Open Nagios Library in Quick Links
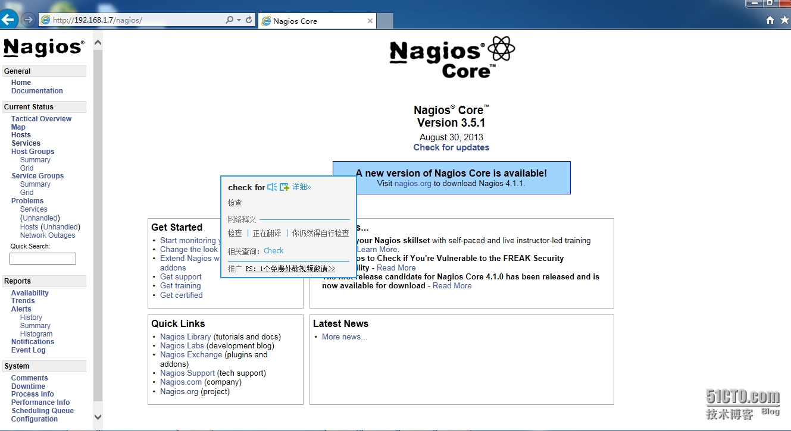The width and height of the screenshot is (791, 431). click(x=186, y=337)
